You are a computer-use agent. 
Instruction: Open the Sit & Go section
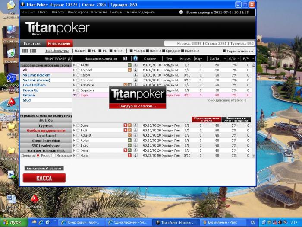point(46,121)
